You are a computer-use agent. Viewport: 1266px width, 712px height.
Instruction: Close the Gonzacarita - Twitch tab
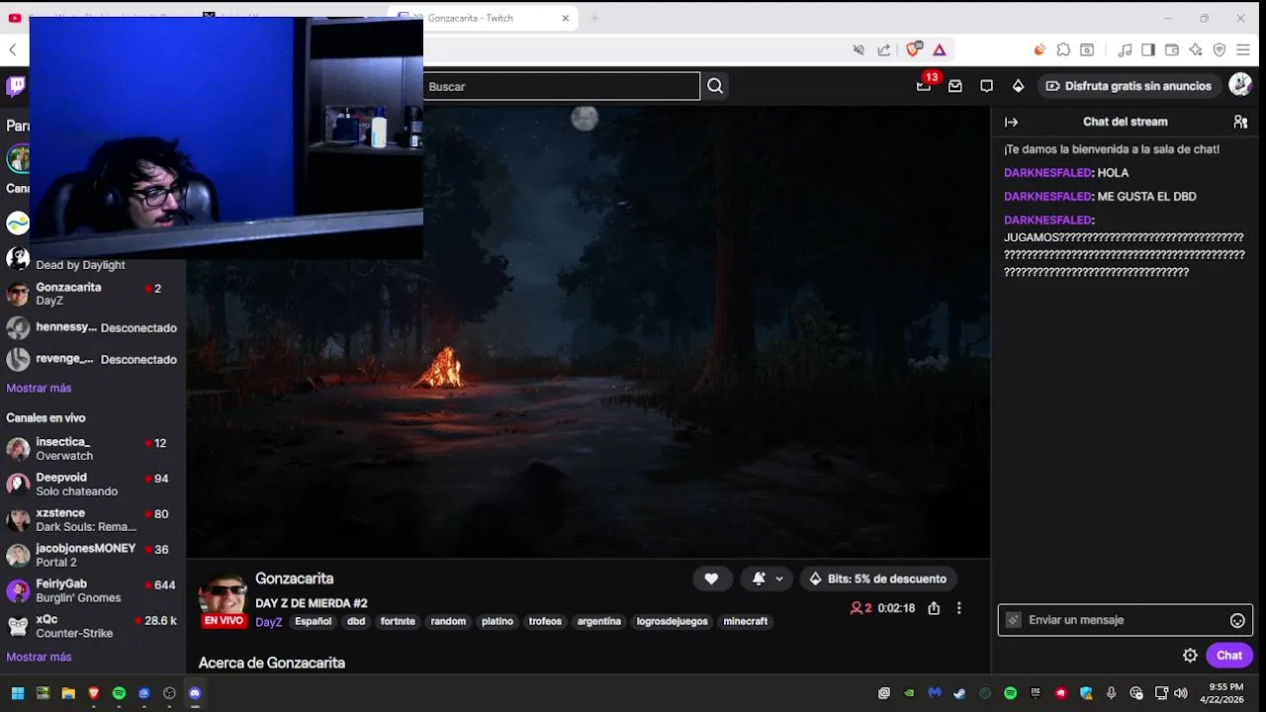(566, 18)
